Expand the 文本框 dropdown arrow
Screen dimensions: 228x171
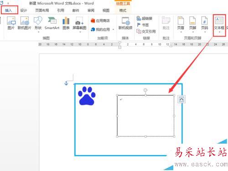tap(219, 32)
